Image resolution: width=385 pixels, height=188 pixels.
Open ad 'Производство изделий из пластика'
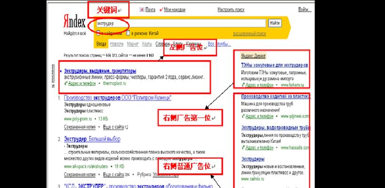pos(276,96)
